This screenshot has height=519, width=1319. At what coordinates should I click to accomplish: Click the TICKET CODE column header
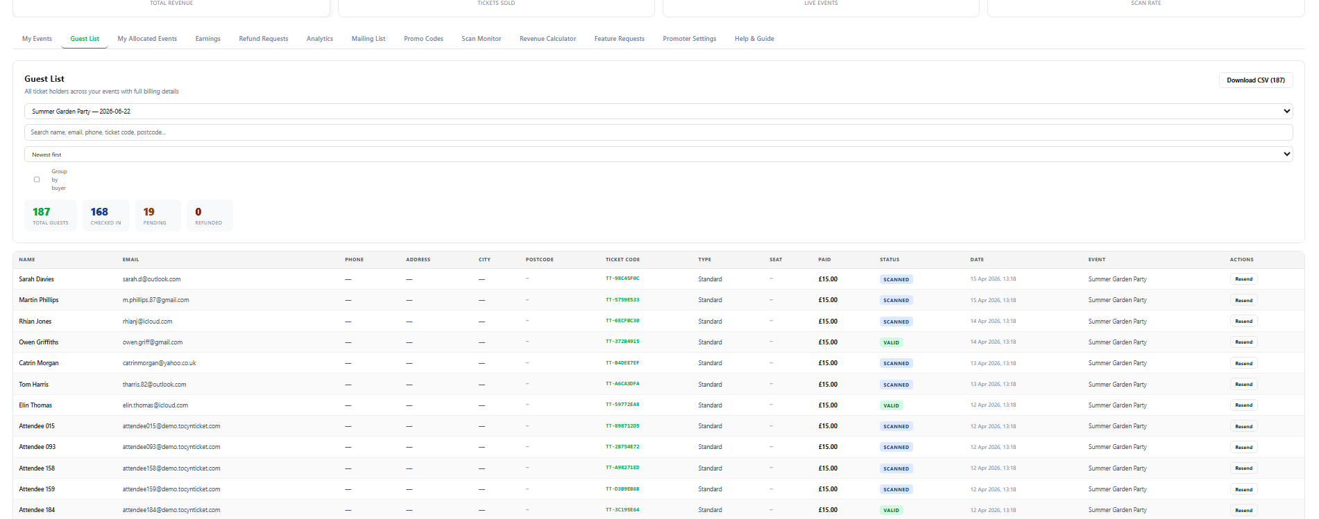point(622,260)
